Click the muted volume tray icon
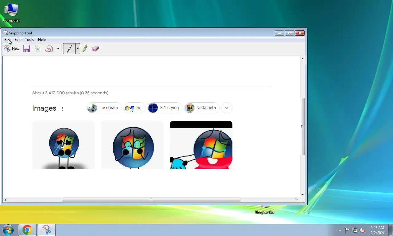393x236 pixels. tap(362, 230)
